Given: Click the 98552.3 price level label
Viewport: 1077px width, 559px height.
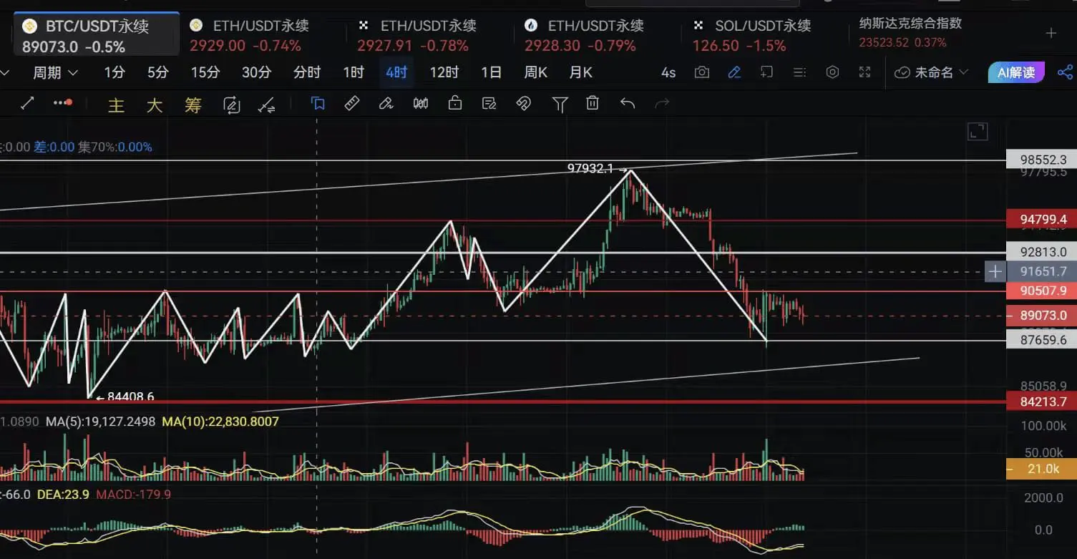Looking at the screenshot, I should (x=1042, y=160).
